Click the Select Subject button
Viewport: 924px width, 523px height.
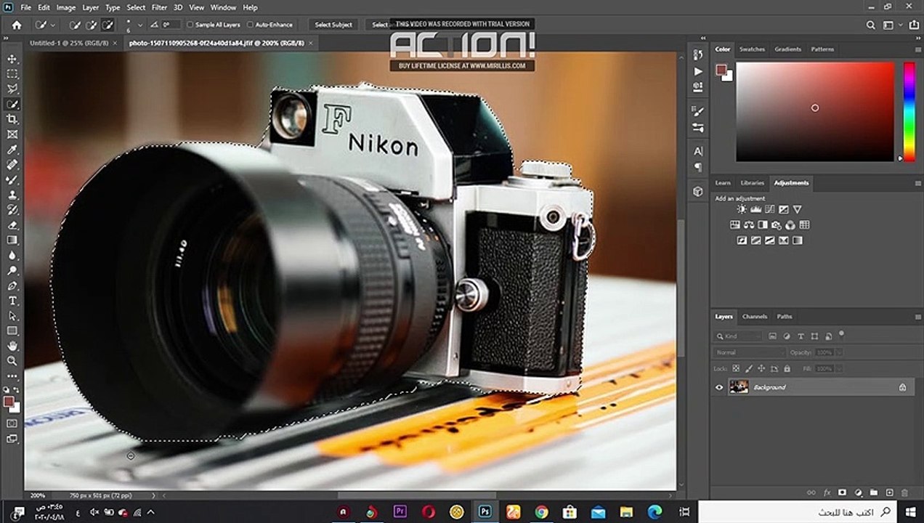(x=333, y=25)
